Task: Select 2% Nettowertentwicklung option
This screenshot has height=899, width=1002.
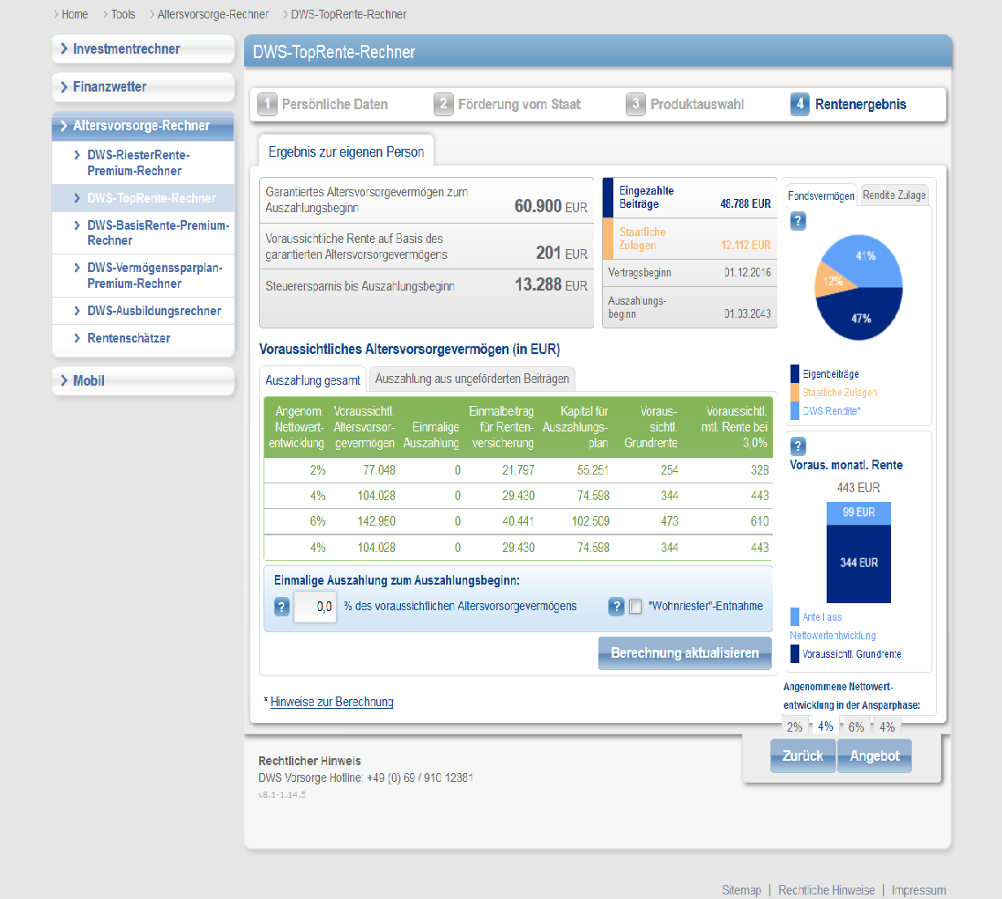Action: click(794, 726)
